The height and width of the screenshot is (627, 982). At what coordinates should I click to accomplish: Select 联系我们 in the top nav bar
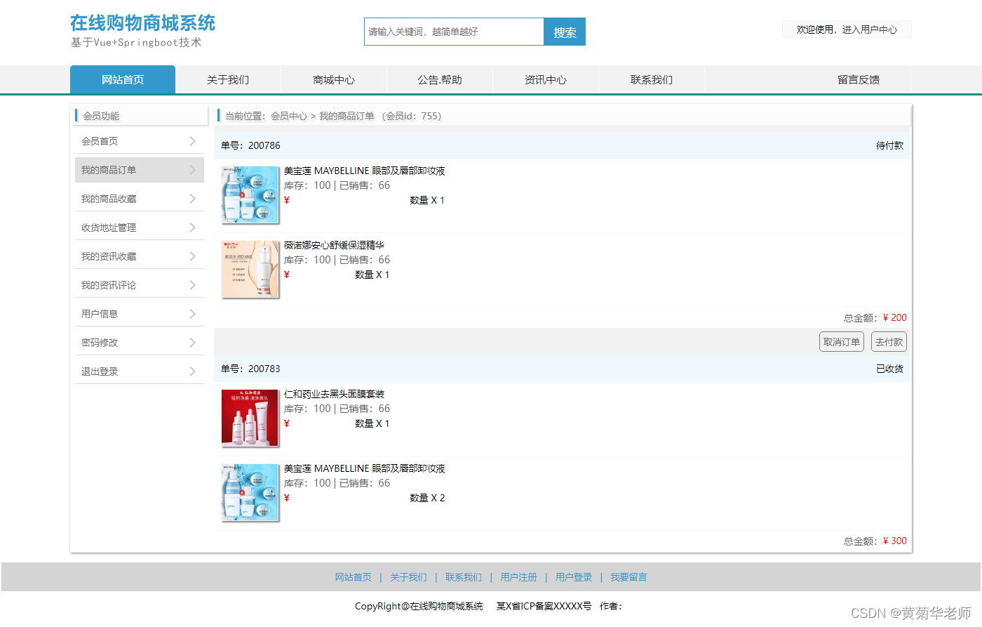(652, 79)
